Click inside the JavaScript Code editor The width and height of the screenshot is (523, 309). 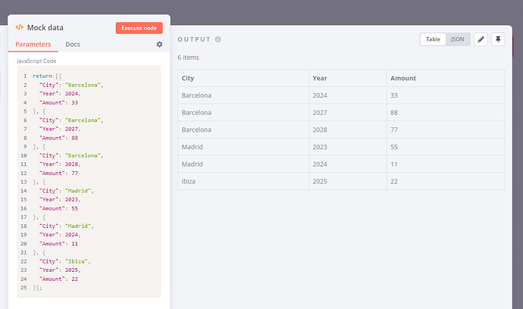click(89, 182)
